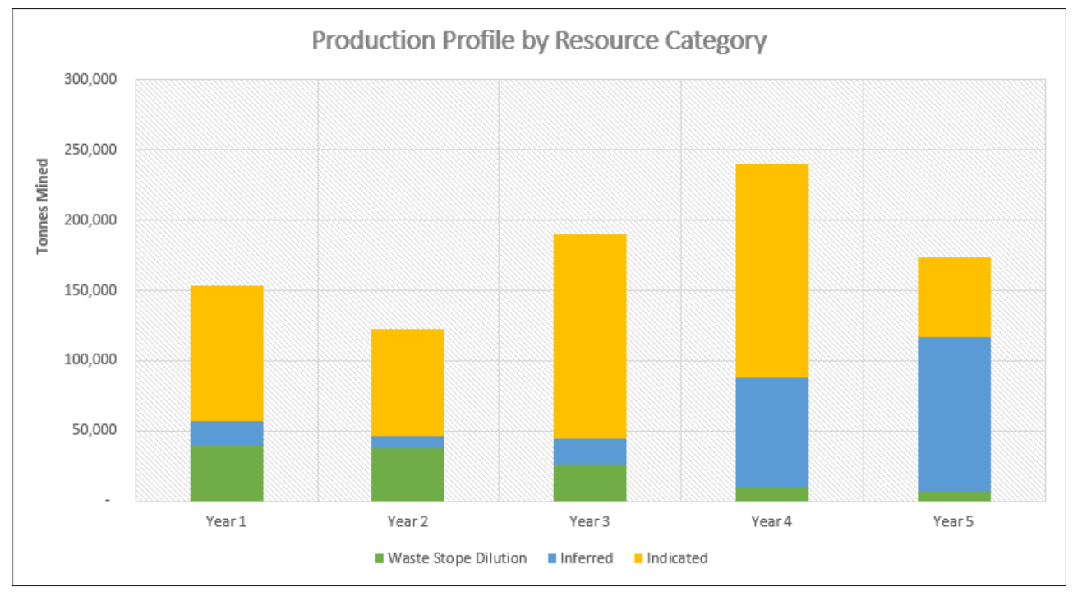Pick the green waste segment of Year 2 bar
1073x592 pixels.
click(x=408, y=475)
